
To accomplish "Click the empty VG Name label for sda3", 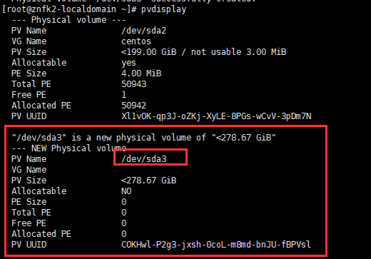I will 29,170.
